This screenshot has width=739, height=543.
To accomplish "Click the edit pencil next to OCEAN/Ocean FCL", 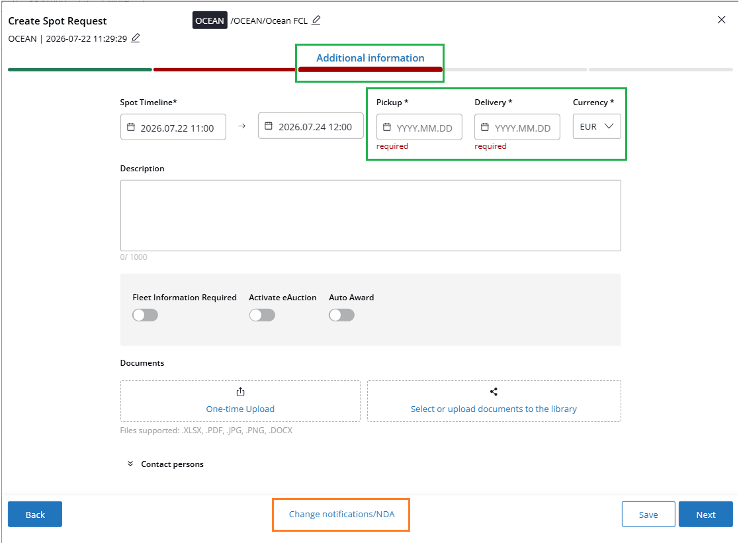I will (316, 21).
